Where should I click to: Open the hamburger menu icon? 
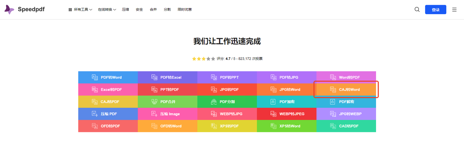click(454, 10)
